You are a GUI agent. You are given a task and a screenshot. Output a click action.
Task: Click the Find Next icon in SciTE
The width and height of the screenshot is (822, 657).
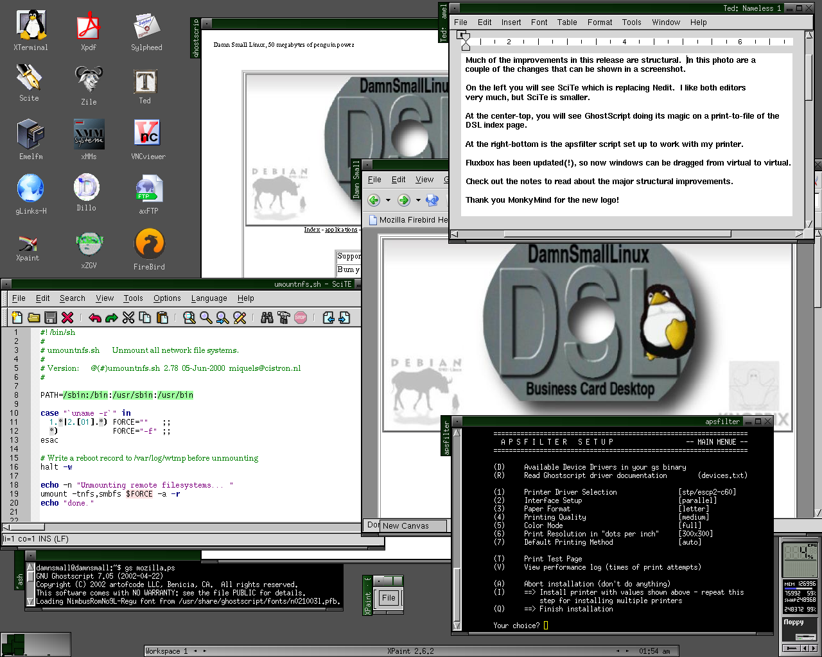pos(223,318)
